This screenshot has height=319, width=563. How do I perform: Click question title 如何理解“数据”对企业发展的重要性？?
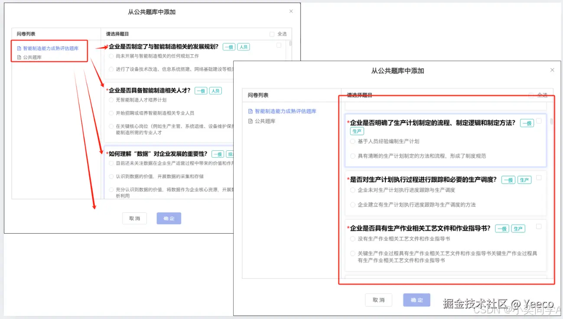pyautogui.click(x=158, y=154)
